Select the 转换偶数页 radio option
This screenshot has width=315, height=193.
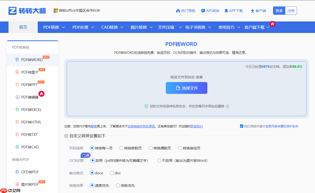tap(151, 148)
